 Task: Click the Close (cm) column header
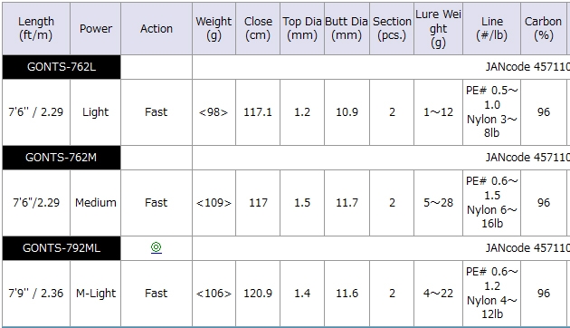(x=258, y=28)
